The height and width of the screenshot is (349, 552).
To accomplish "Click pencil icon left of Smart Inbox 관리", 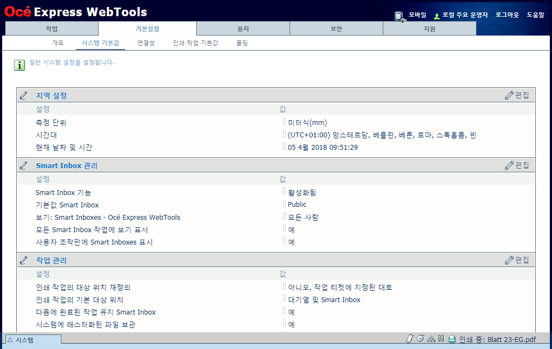I will click(x=24, y=165).
